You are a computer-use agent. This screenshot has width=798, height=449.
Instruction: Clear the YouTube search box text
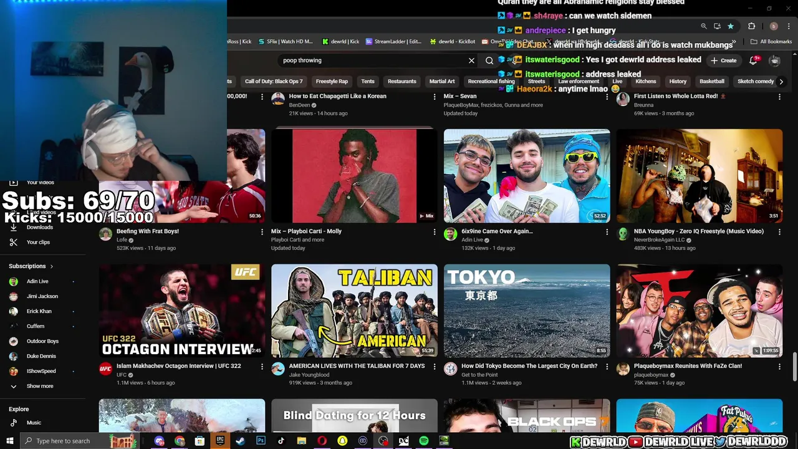coord(471,60)
